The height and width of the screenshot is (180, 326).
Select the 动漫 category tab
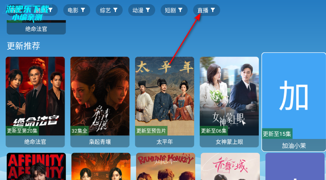141,10
